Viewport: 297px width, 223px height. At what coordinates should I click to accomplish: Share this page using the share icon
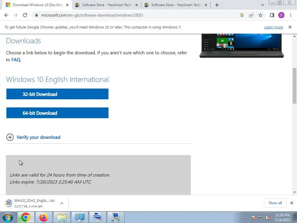pos(251,15)
